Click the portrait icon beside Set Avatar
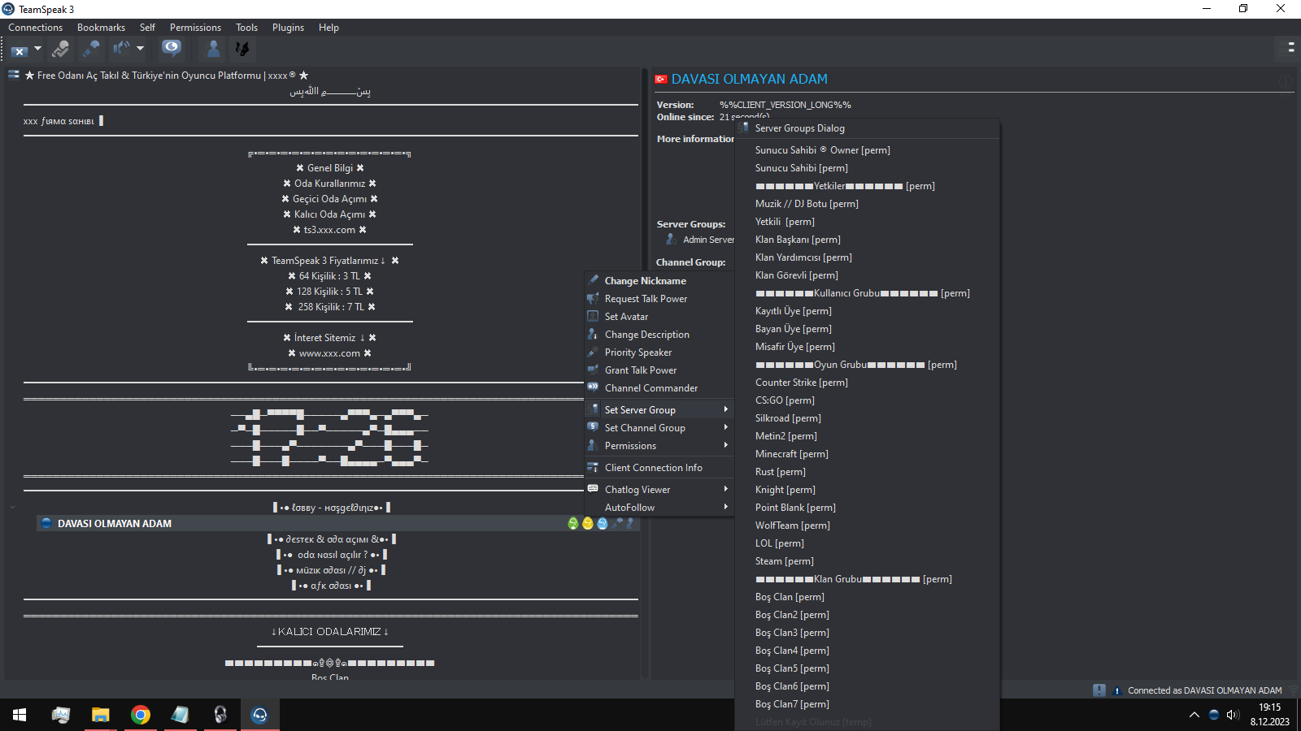Image resolution: width=1301 pixels, height=731 pixels. [594, 316]
